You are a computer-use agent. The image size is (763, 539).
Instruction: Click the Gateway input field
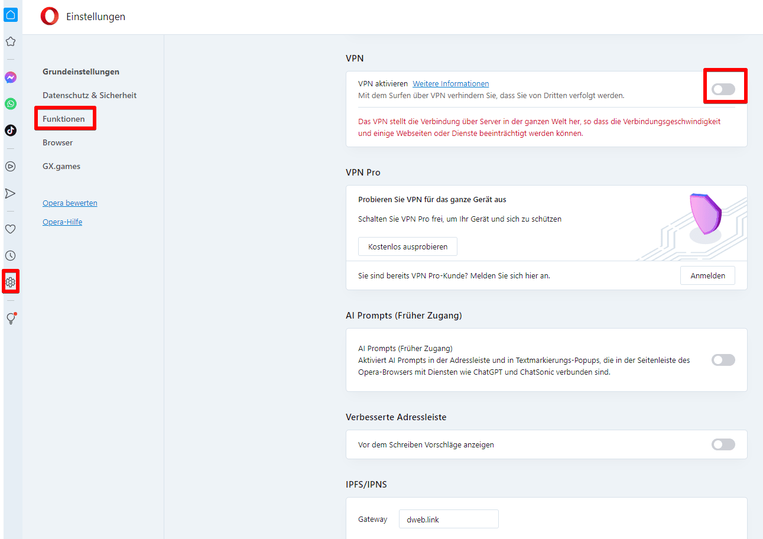(x=449, y=519)
